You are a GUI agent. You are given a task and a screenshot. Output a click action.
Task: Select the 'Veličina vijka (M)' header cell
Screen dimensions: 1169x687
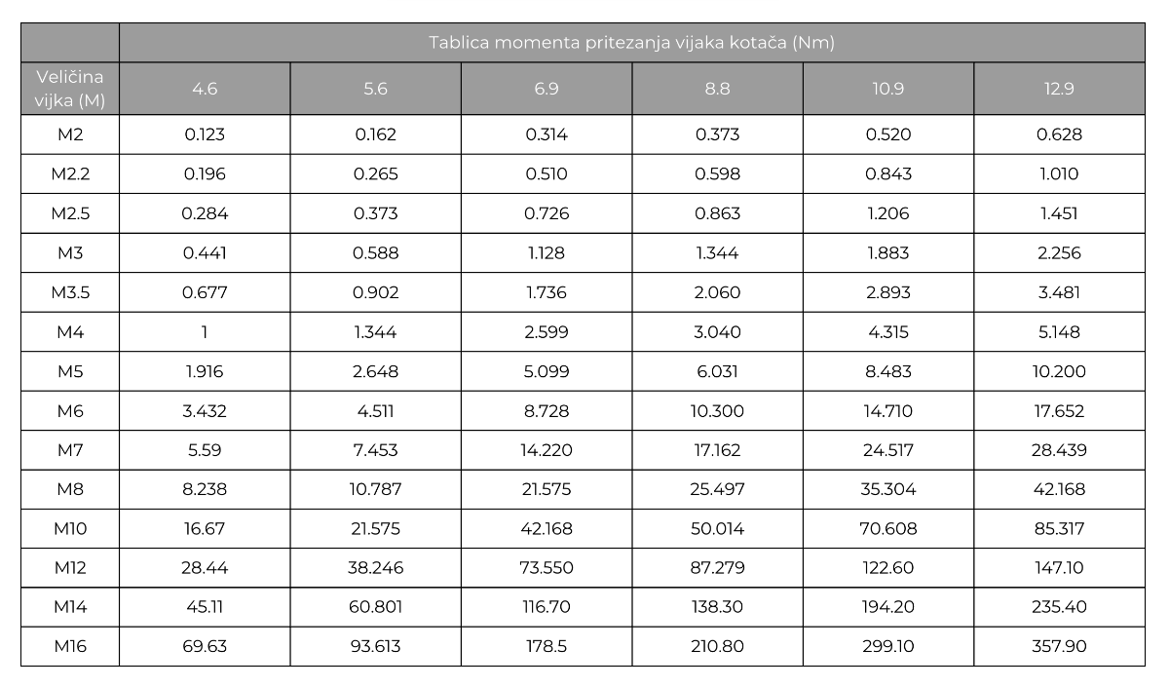70,89
